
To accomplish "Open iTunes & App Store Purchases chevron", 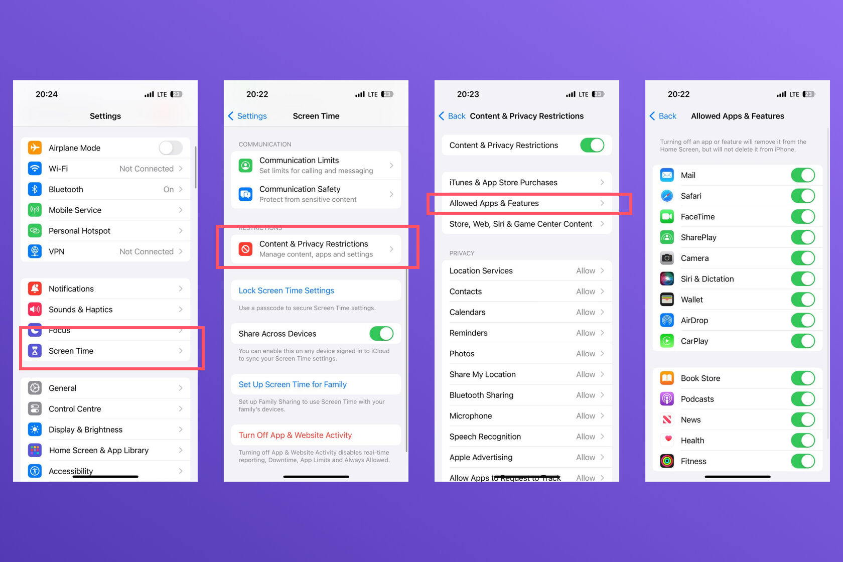I will (602, 182).
